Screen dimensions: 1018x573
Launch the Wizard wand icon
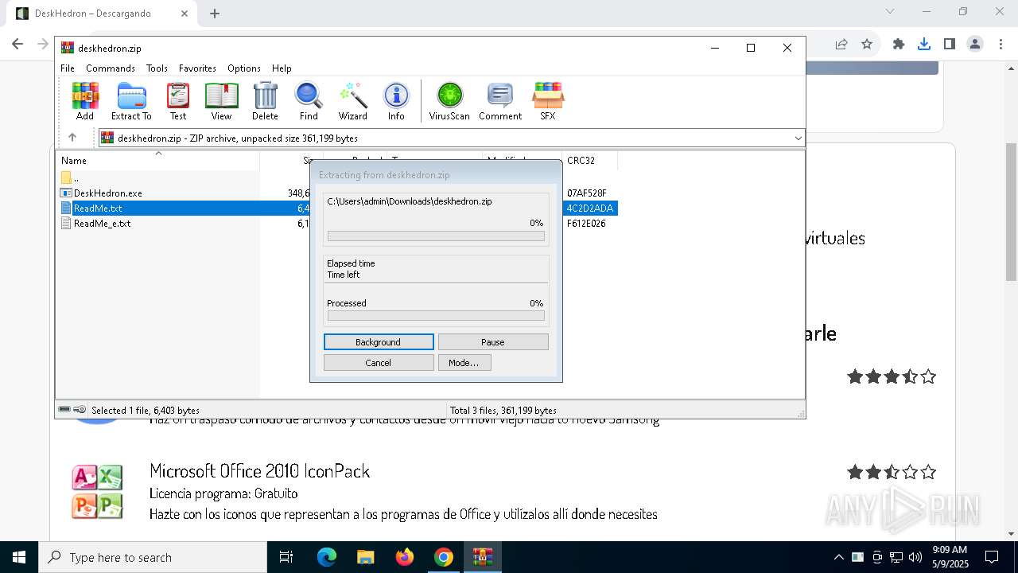tap(352, 101)
